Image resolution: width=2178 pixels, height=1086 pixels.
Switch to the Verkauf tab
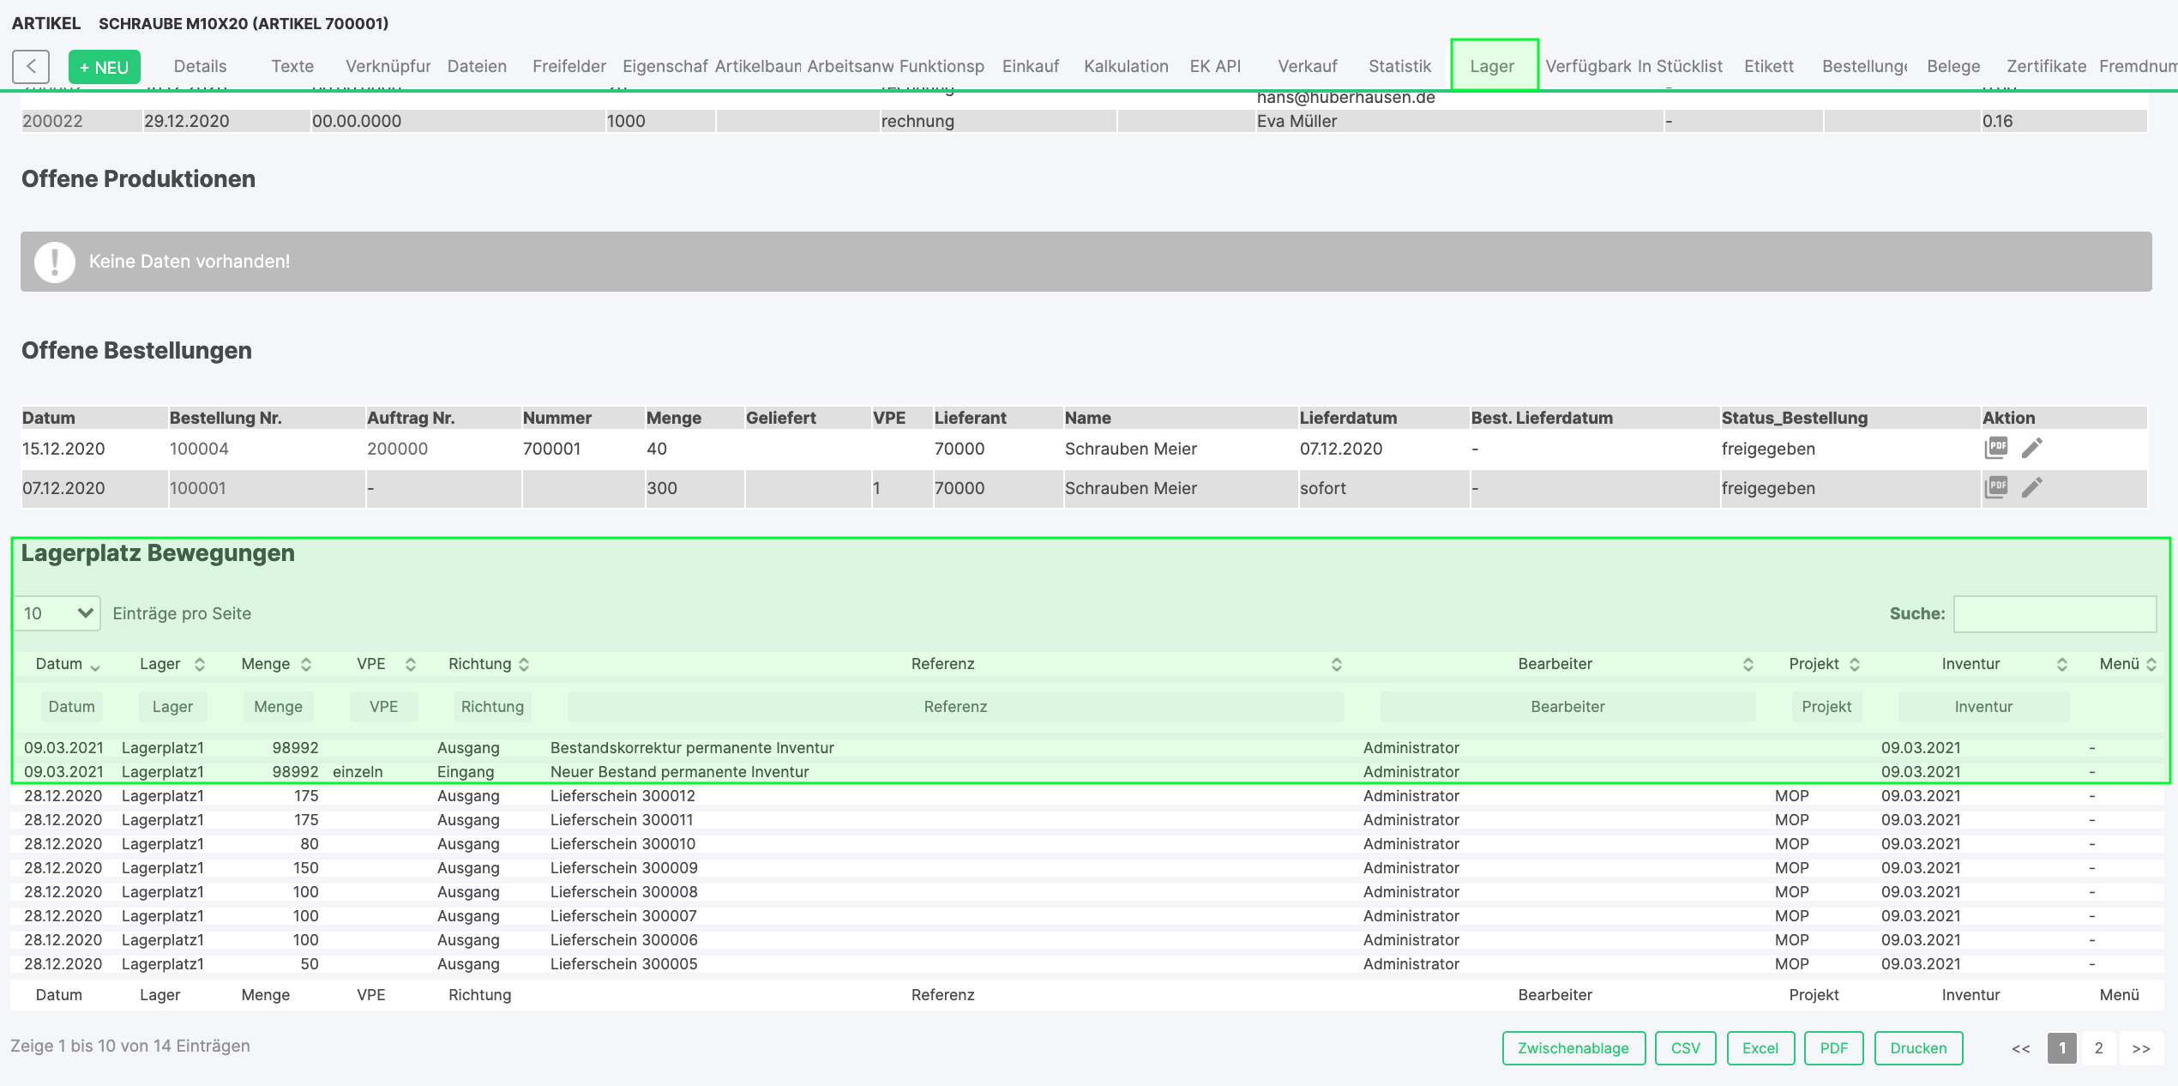tap(1307, 66)
